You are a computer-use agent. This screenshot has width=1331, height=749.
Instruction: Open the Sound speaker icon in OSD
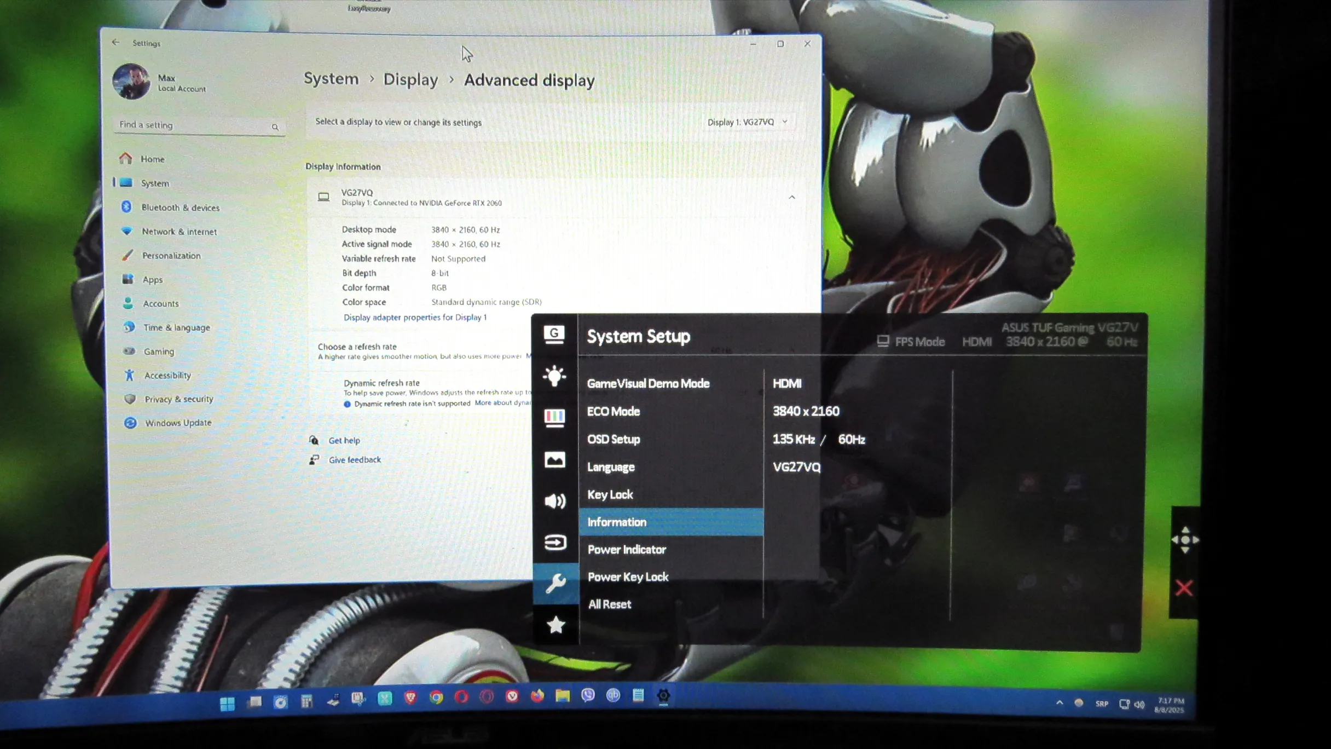pyautogui.click(x=555, y=501)
